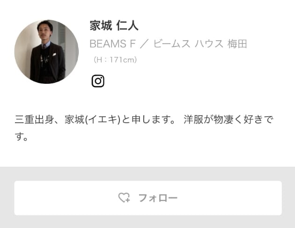Image resolution: width=295 pixels, height=228 pixels.
Task: Click the 梅田 location text
Action: [x=237, y=44]
